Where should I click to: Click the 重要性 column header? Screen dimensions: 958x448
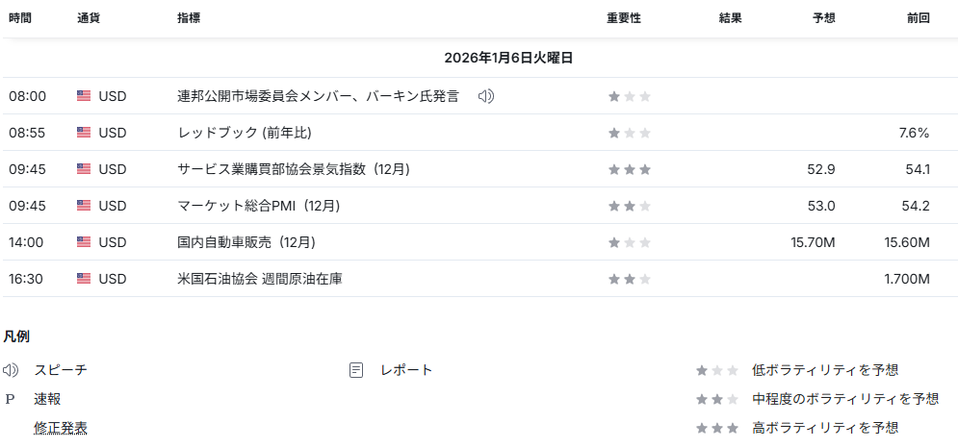coord(624,18)
